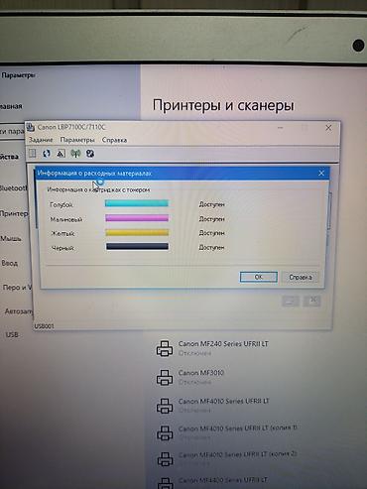Viewport: 367px width, 489px height.
Task: Click printer icon next to Canon MF240 Series
Action: [165, 348]
